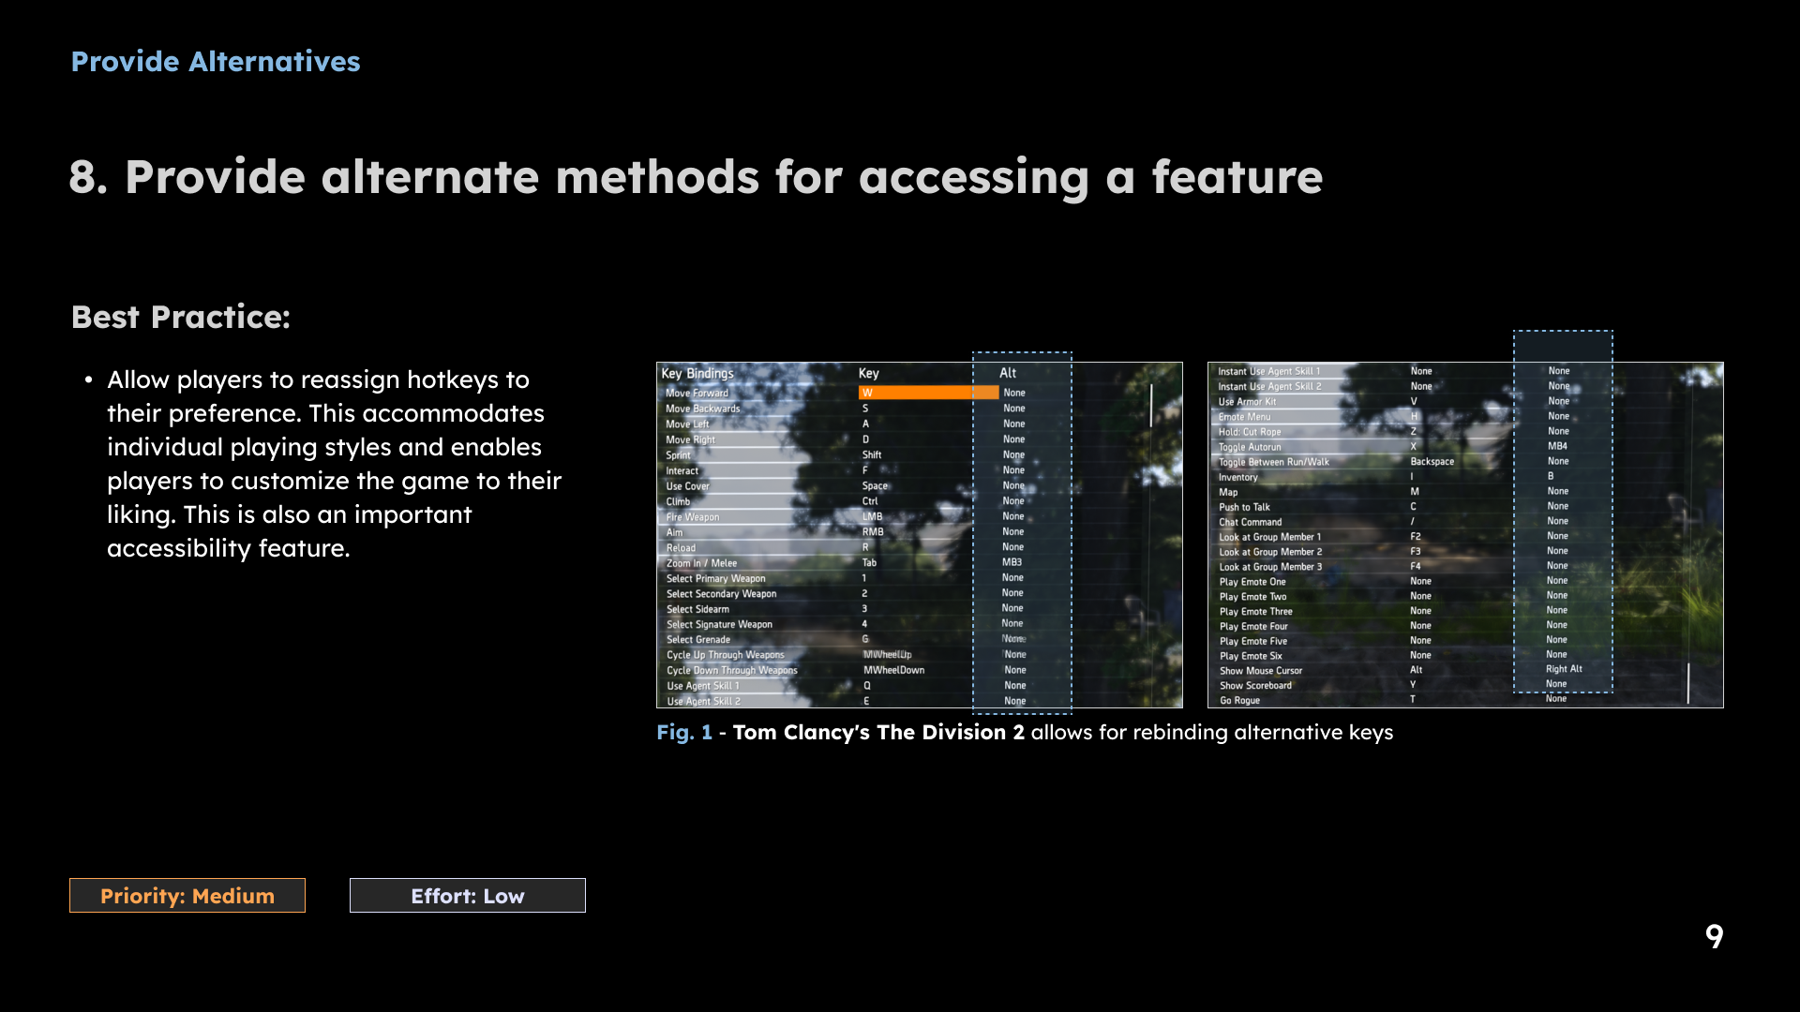This screenshot has height=1012, width=1800.
Task: Click the Space key value
Action: click(x=875, y=485)
